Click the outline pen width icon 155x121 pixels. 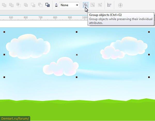point(56,5)
